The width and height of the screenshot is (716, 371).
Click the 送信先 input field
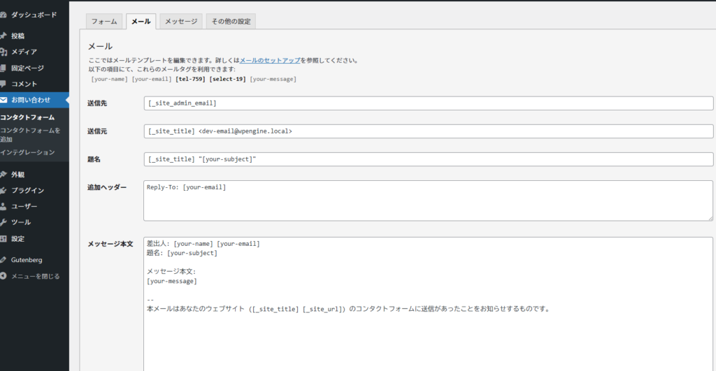pos(428,103)
